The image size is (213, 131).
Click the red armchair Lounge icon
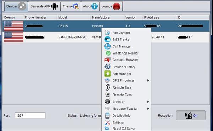(x=116, y=6)
